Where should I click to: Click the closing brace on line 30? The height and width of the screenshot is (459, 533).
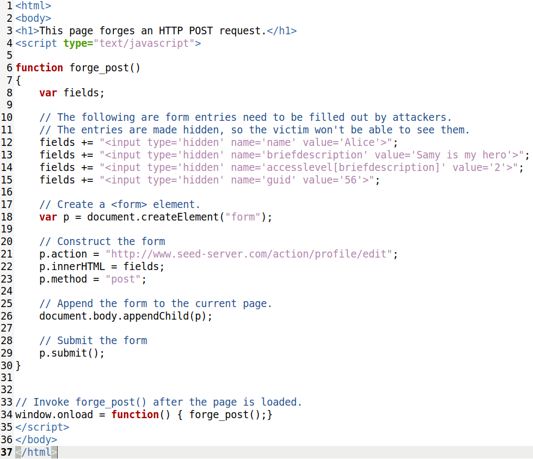19,365
